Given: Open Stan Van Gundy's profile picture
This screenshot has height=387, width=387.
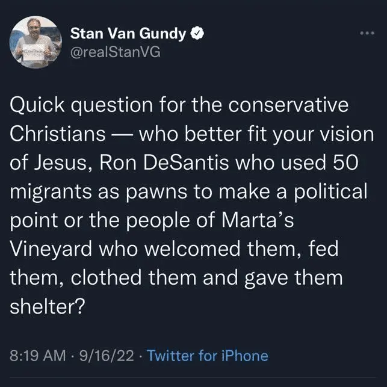Looking at the screenshot, I should point(36,41).
